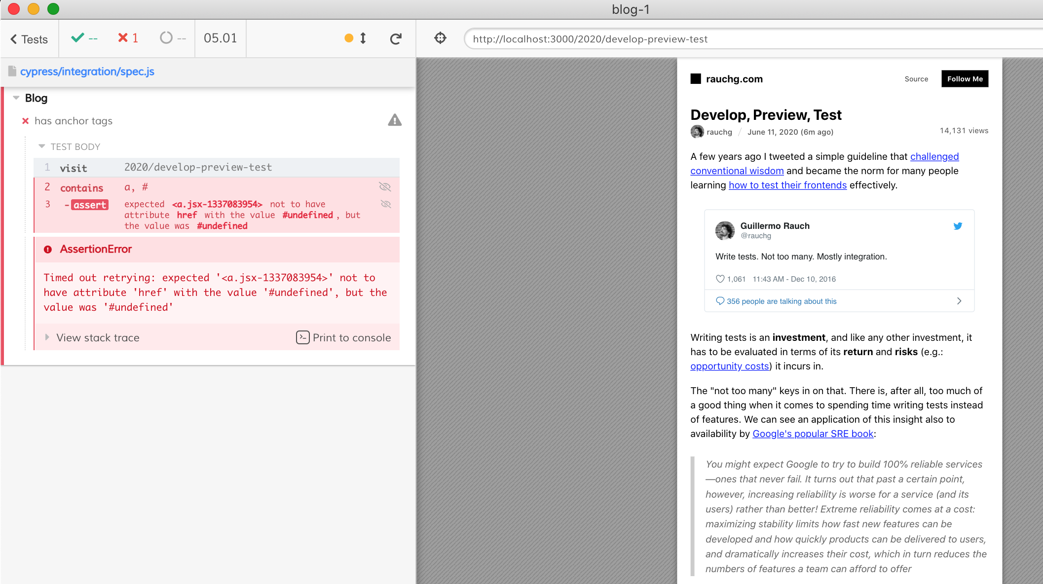This screenshot has width=1043, height=584.
Task: Click the red failed tests X counter
Action: coord(128,38)
